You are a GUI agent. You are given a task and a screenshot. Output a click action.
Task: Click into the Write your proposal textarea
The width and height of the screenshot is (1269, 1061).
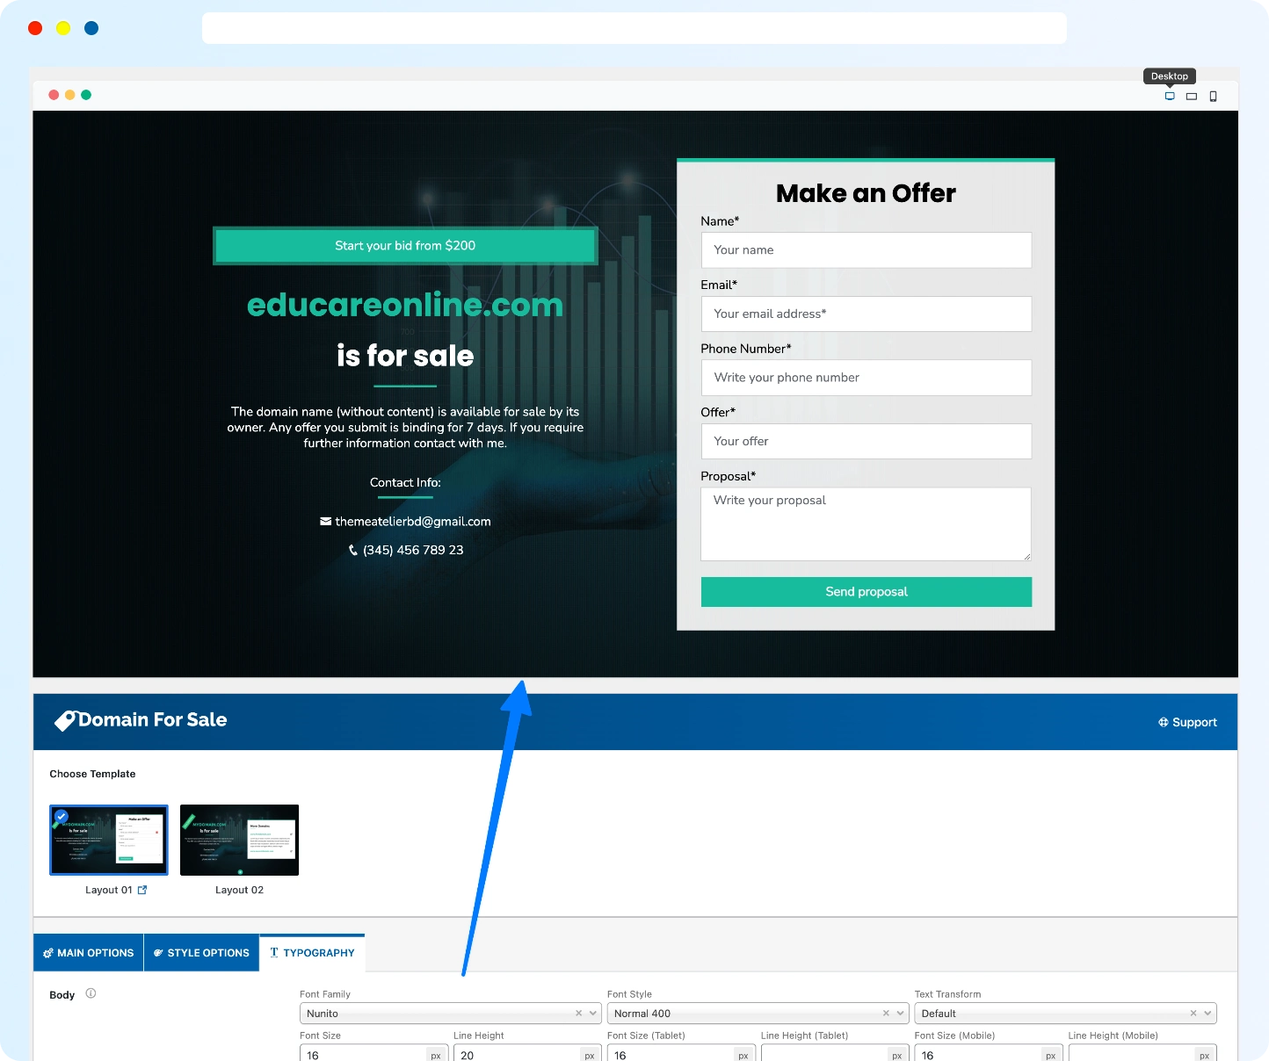pyautogui.click(x=866, y=523)
